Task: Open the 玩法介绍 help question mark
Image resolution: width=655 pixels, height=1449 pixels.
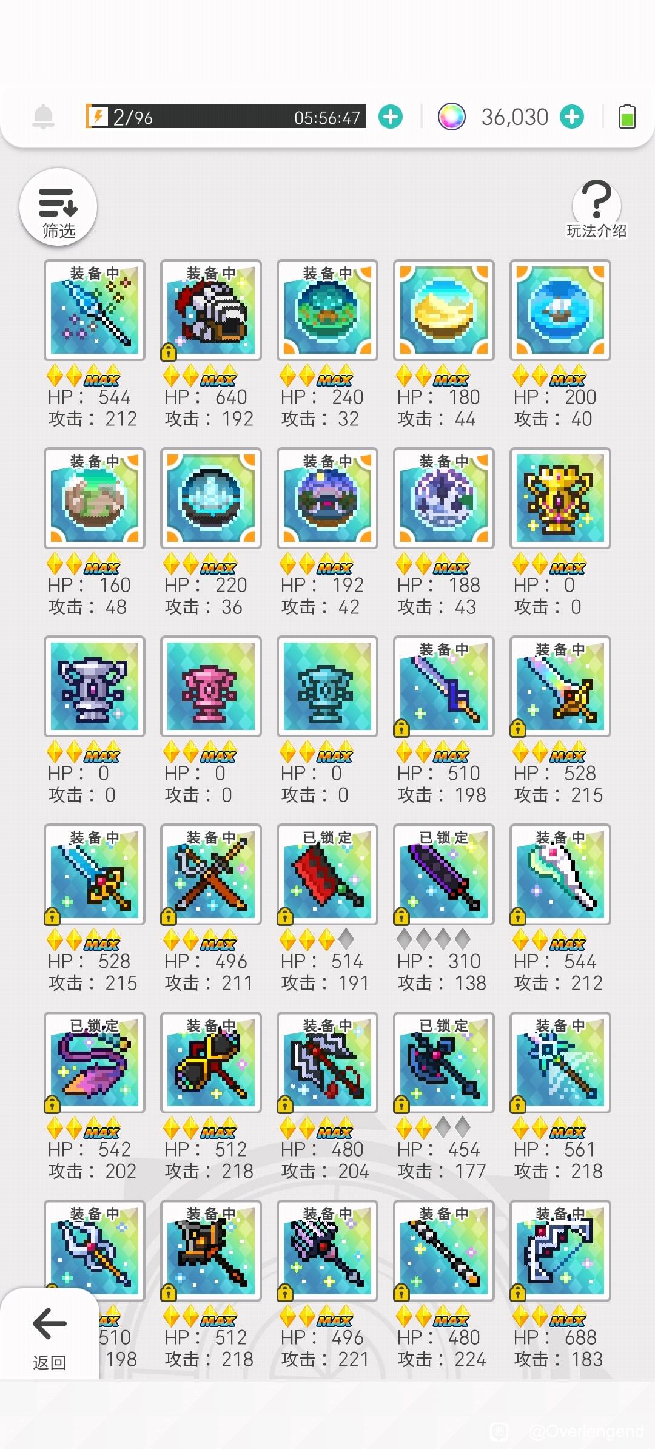Action: tap(597, 209)
